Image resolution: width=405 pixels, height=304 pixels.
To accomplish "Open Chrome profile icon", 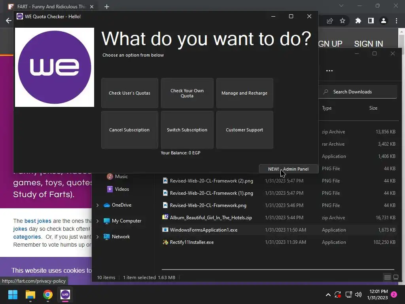I will pos(384,21).
